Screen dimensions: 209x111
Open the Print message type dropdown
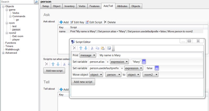[x=88, y=55]
